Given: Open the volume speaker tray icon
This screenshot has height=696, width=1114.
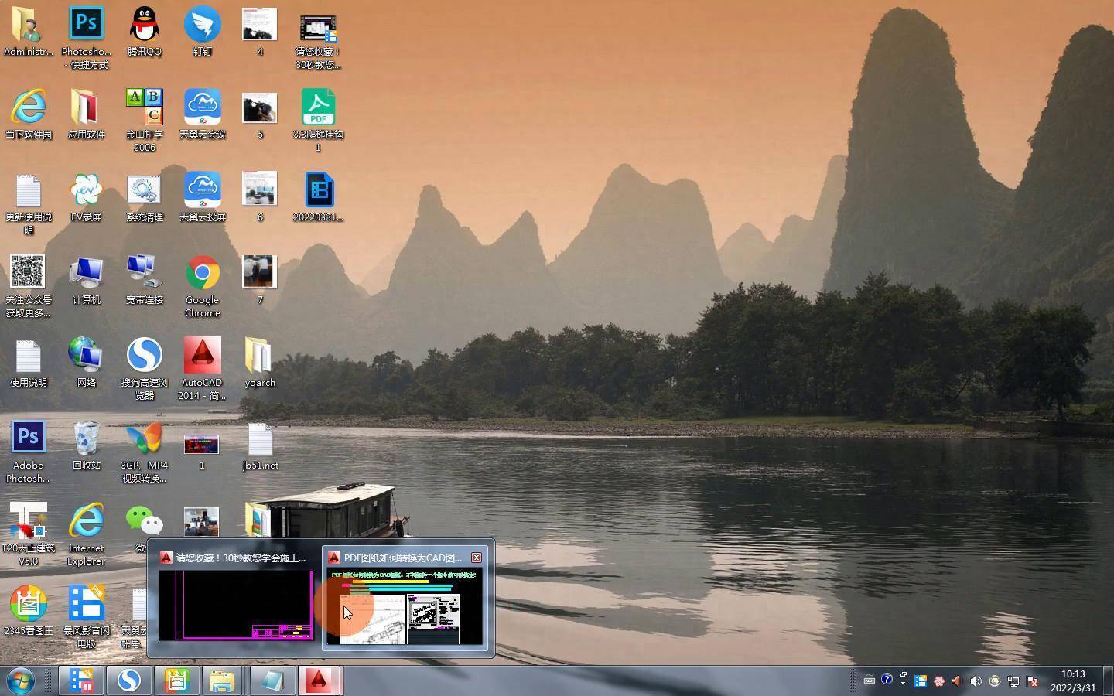Looking at the screenshot, I should 976,681.
